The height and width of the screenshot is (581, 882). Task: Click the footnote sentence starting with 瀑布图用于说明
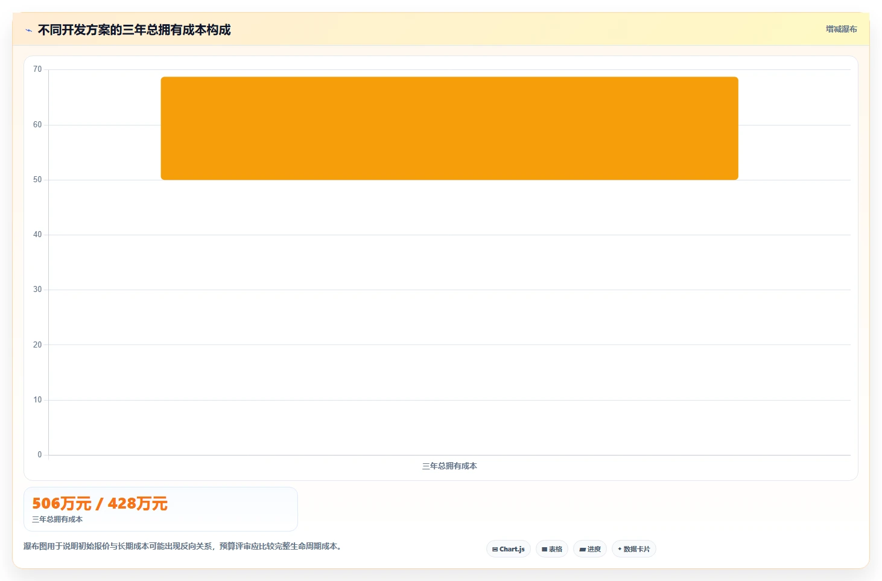[183, 546]
